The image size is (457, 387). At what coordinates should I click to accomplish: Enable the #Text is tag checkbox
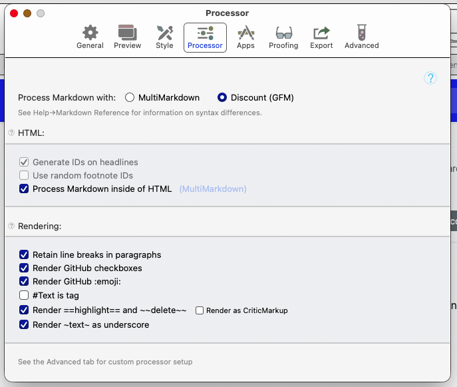(24, 295)
